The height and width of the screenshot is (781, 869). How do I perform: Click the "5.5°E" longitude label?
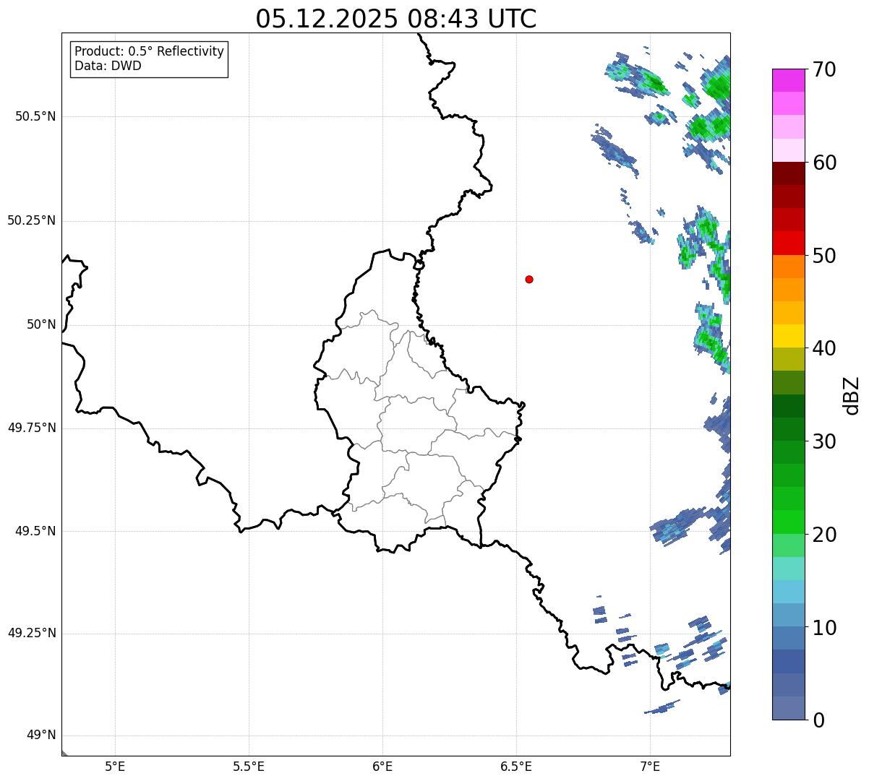click(x=249, y=767)
